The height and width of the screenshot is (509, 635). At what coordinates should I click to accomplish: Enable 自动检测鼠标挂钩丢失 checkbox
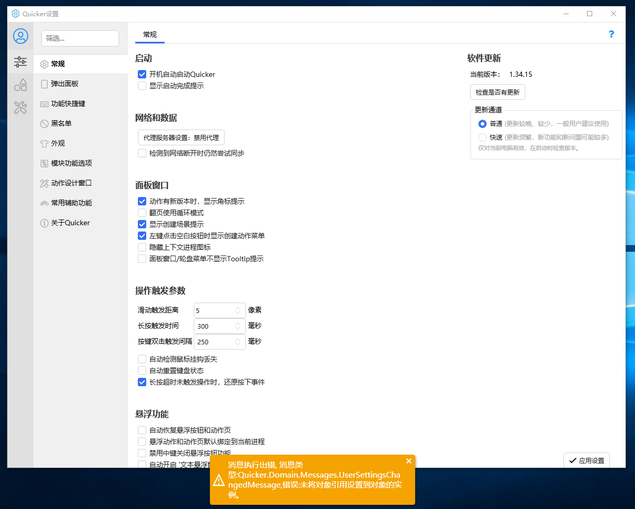(x=142, y=359)
